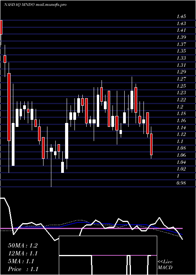Screen dimensions: 196x275
Task: Click the 1.04 price axis label
Action: pyautogui.click(x=181, y=162)
